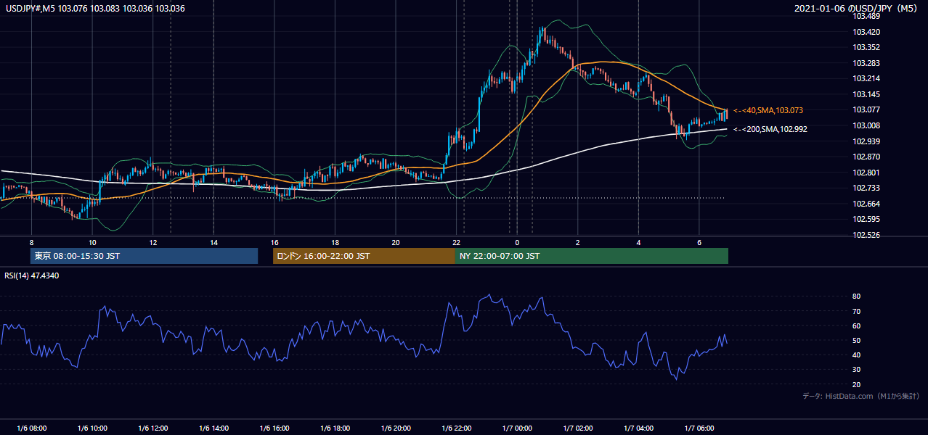This screenshot has width=928, height=435.
Task: Select the 東京 08:00-15:30 JST session bar
Action: [144, 256]
